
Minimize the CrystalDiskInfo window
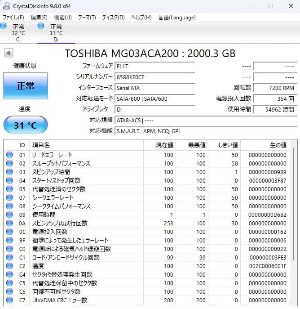[250, 6]
